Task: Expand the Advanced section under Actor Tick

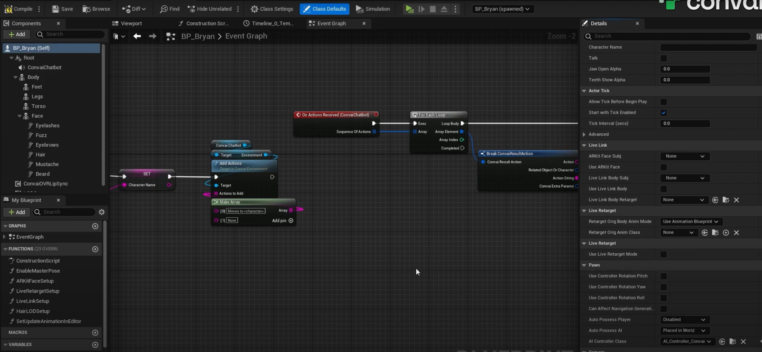Action: (x=584, y=134)
